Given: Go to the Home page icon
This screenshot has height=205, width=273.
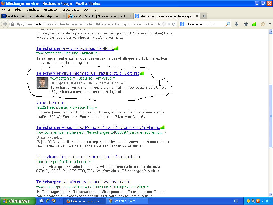Looking at the screenshot, I should coord(246,24).
